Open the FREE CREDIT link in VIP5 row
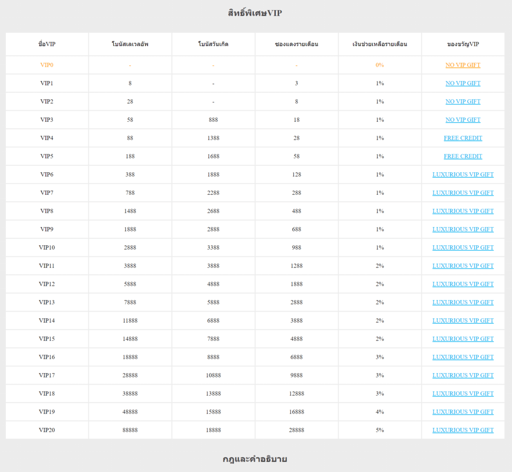The height and width of the screenshot is (472, 512). pyautogui.click(x=462, y=156)
